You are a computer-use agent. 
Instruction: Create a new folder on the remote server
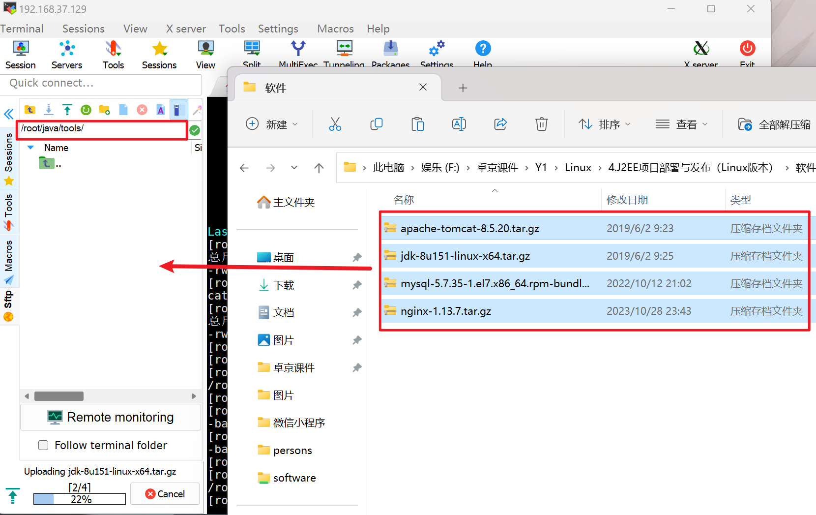(x=104, y=110)
